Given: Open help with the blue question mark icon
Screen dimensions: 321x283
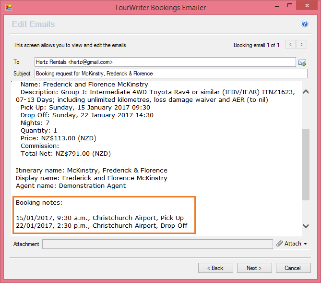Looking at the screenshot, I should click(305, 24).
